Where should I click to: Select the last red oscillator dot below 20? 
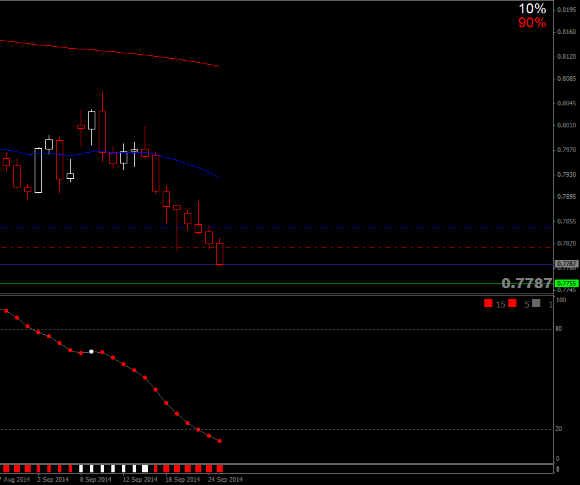[220, 441]
